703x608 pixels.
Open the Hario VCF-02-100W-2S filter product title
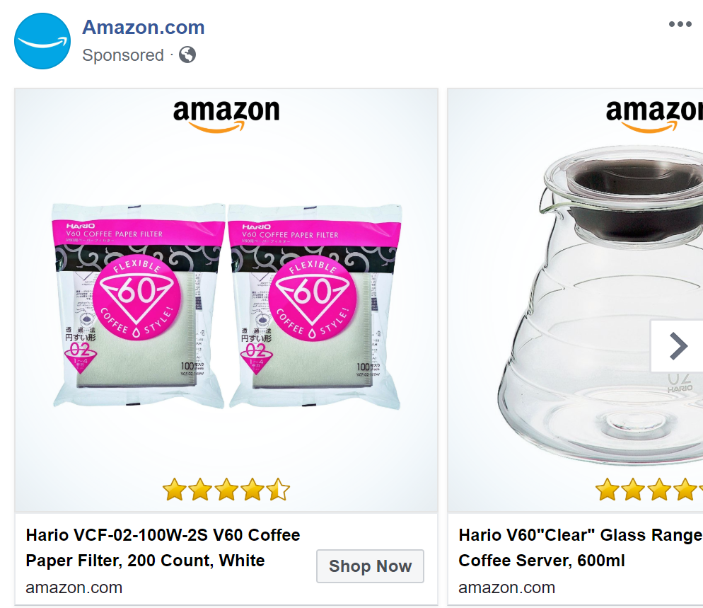click(x=163, y=548)
